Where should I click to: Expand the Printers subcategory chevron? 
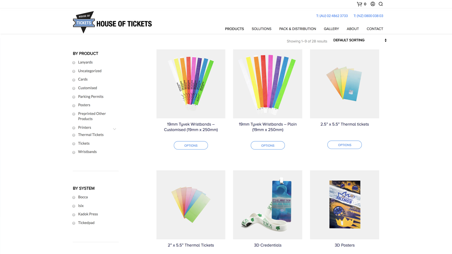[115, 129]
